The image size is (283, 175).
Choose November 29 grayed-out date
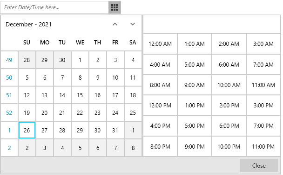click(45, 60)
